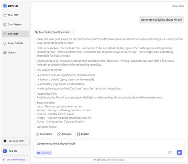Go to the Library section
The width and height of the screenshot is (188, 164).
pyautogui.click(x=10, y=53)
